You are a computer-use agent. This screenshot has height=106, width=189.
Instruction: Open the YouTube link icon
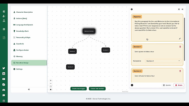4,79
